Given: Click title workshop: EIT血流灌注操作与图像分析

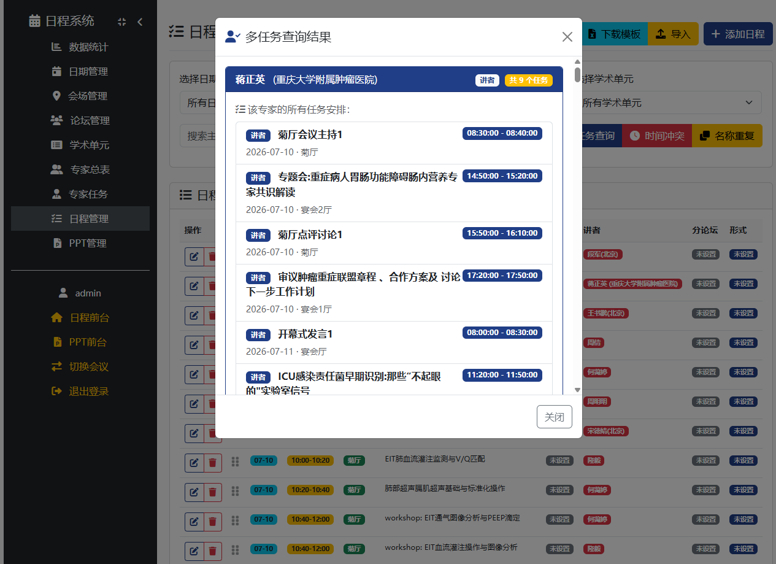Looking at the screenshot, I should 451,547.
